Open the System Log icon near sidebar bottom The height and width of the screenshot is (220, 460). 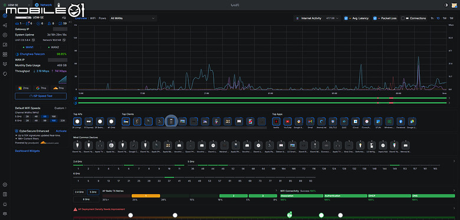pyautogui.click(x=5, y=194)
